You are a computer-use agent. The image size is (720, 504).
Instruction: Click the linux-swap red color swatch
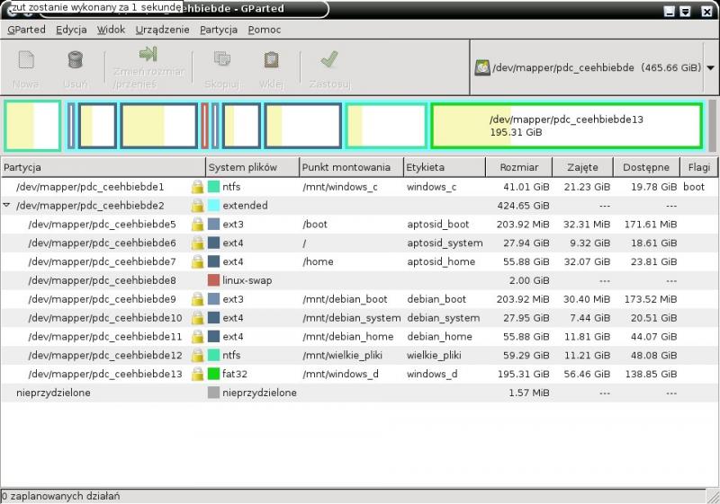coord(213,280)
